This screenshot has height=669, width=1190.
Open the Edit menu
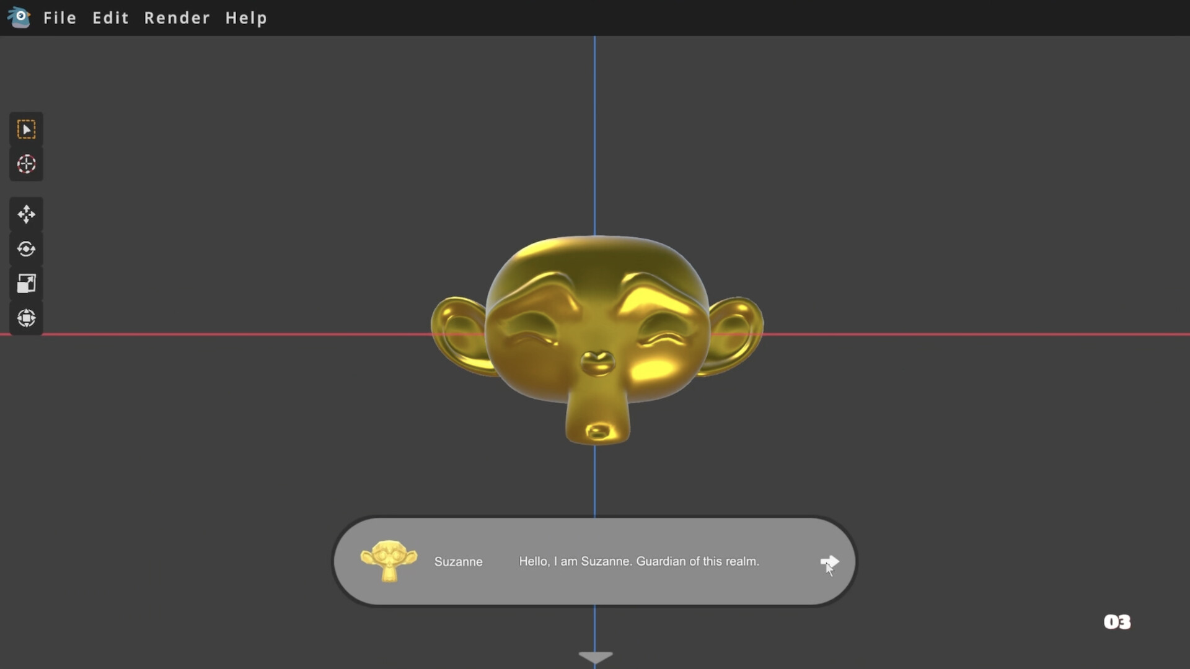pyautogui.click(x=110, y=18)
